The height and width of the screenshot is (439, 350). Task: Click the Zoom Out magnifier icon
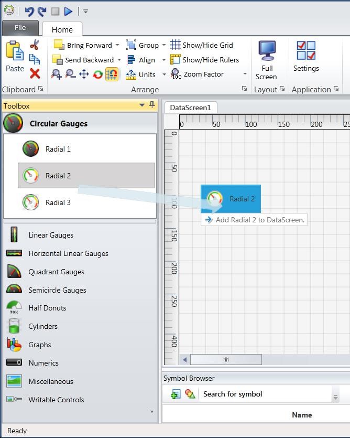coord(70,74)
